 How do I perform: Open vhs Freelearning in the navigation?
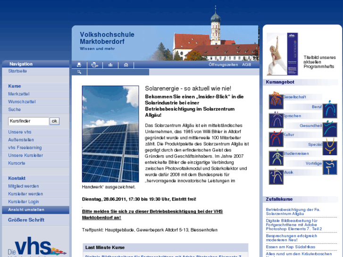pos(25,148)
